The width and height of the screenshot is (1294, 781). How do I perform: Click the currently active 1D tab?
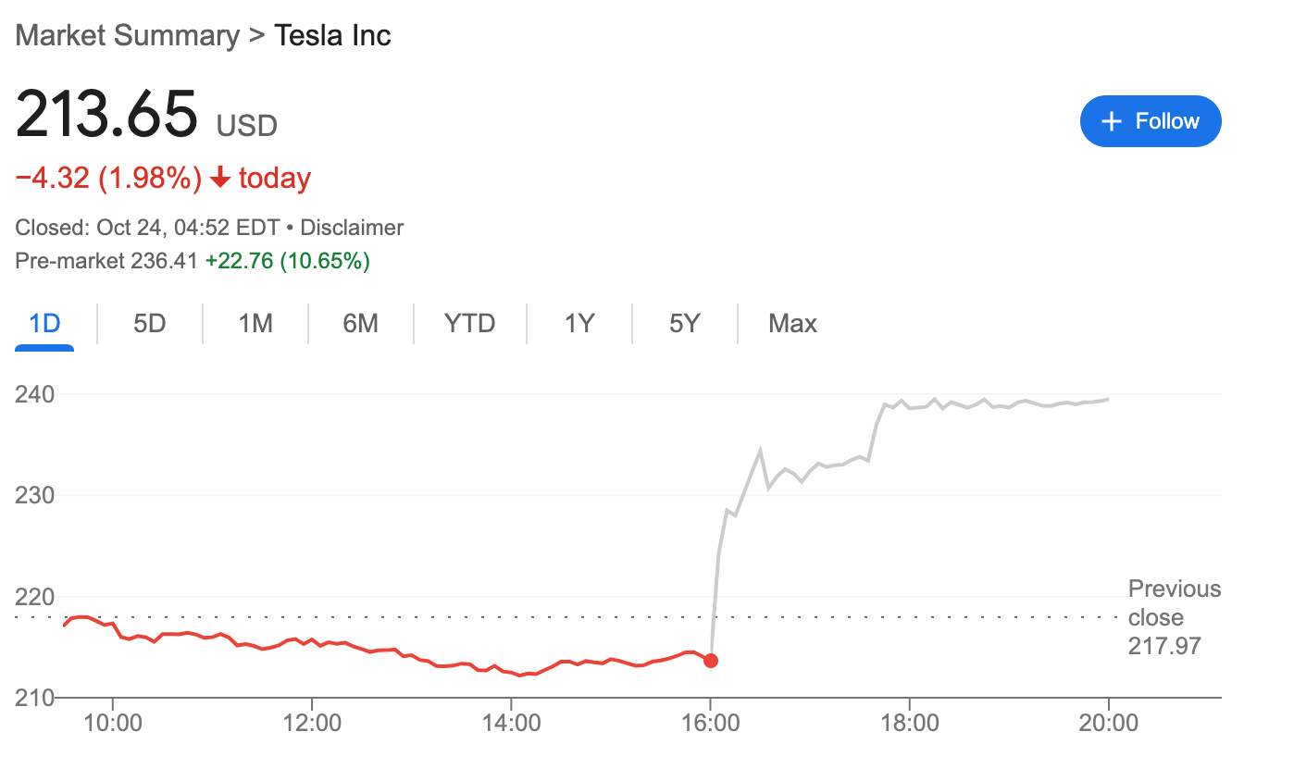[x=44, y=323]
